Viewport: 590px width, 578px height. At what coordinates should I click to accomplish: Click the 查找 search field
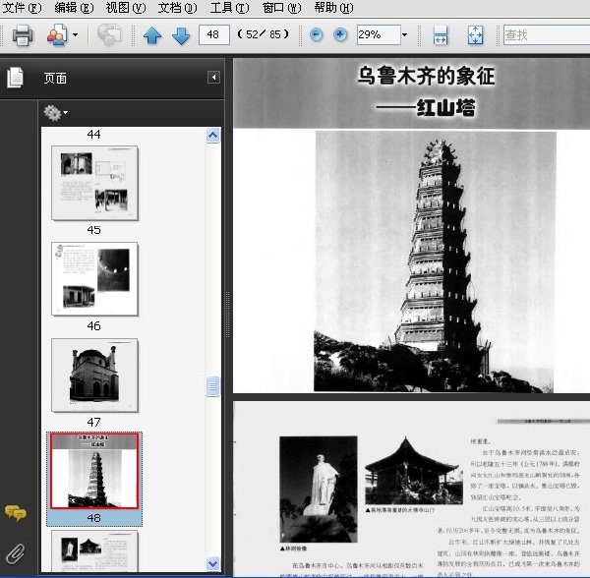click(547, 35)
